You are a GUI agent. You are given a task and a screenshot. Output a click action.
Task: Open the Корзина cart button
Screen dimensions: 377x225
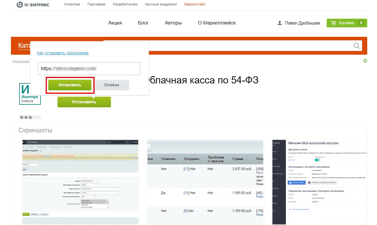tap(347, 23)
